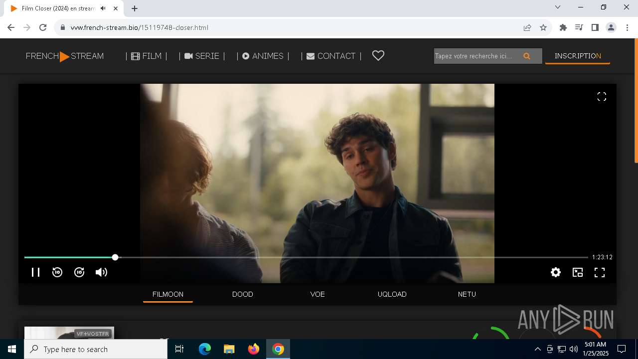Bookmark this page with star icon
Viewport: 638px width, 359px height.
point(543,27)
